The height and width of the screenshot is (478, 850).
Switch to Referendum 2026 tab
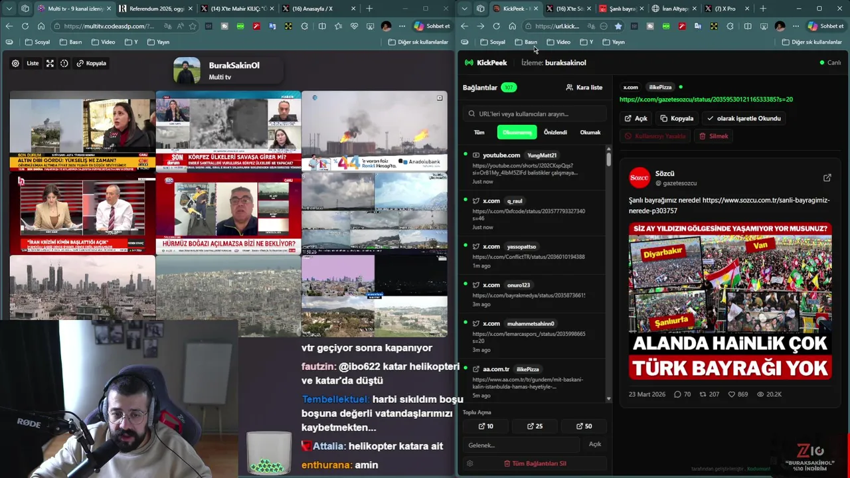click(x=157, y=9)
